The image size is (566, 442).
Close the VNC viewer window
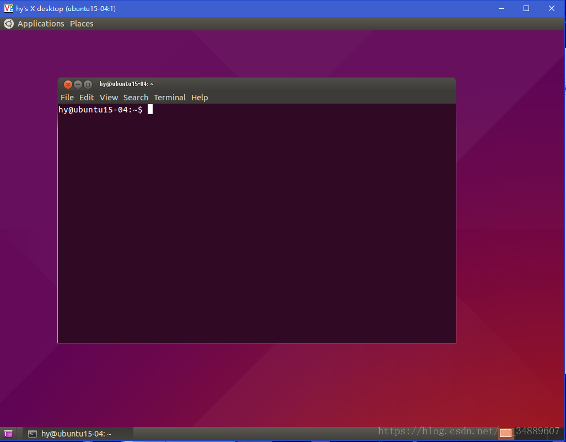(552, 8)
